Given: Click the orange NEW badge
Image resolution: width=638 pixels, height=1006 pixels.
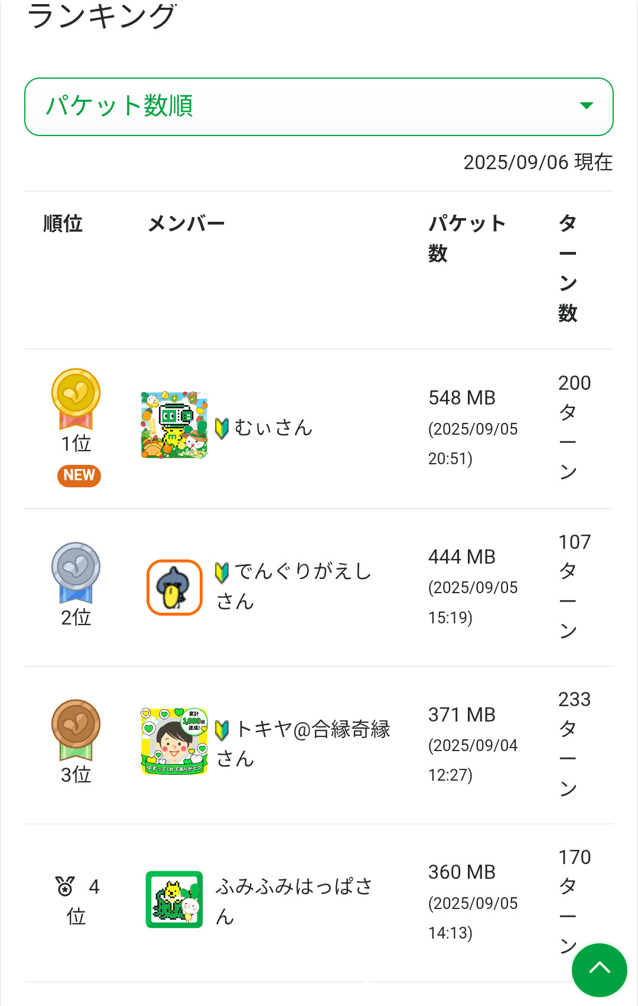Looking at the screenshot, I should coord(79,475).
